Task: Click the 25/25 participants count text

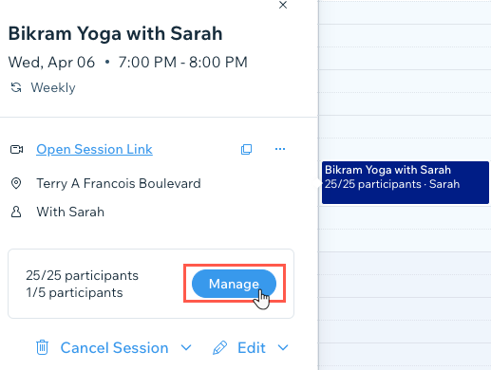Action: click(x=82, y=275)
